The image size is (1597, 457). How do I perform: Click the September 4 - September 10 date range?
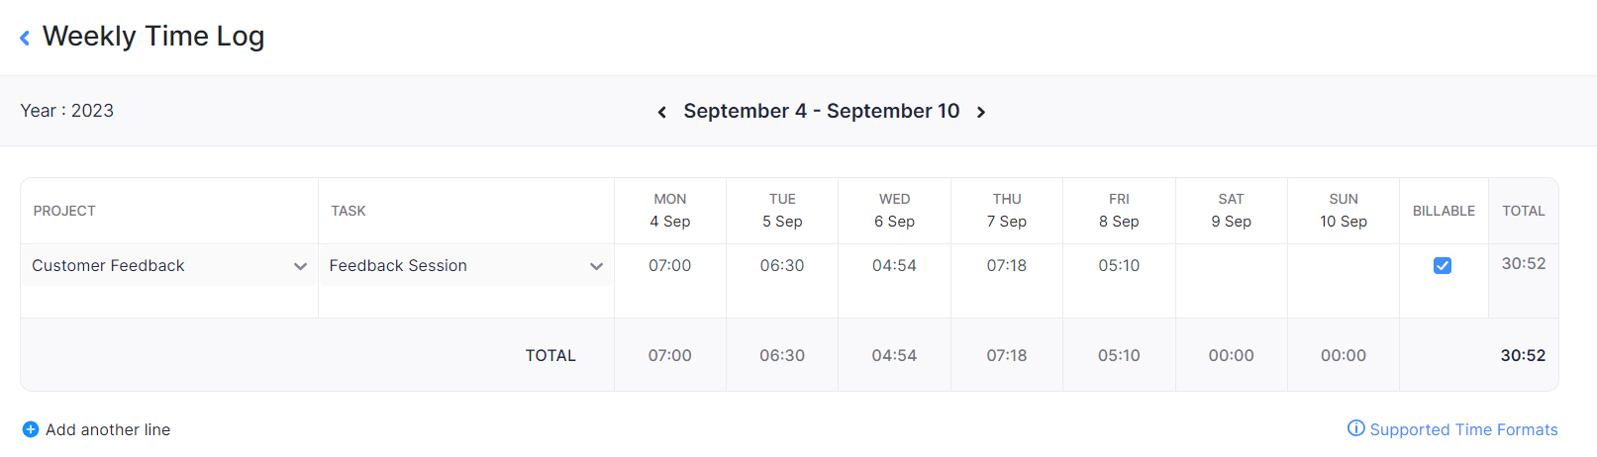[822, 111]
